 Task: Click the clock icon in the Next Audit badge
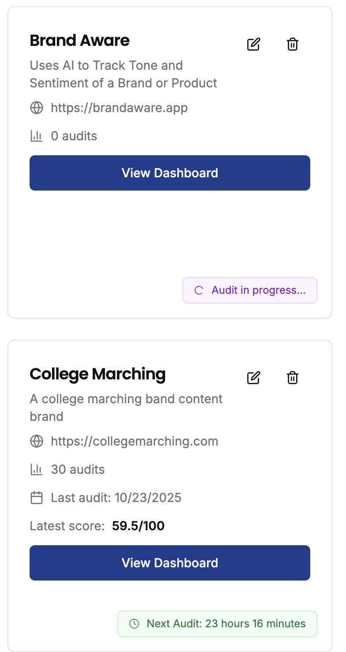point(134,624)
